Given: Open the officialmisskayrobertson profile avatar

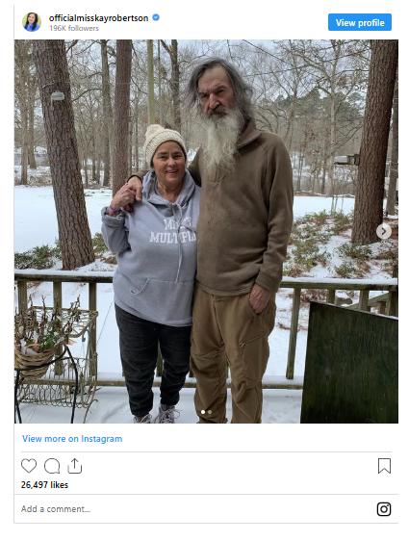Looking at the screenshot, I should [x=32, y=22].
